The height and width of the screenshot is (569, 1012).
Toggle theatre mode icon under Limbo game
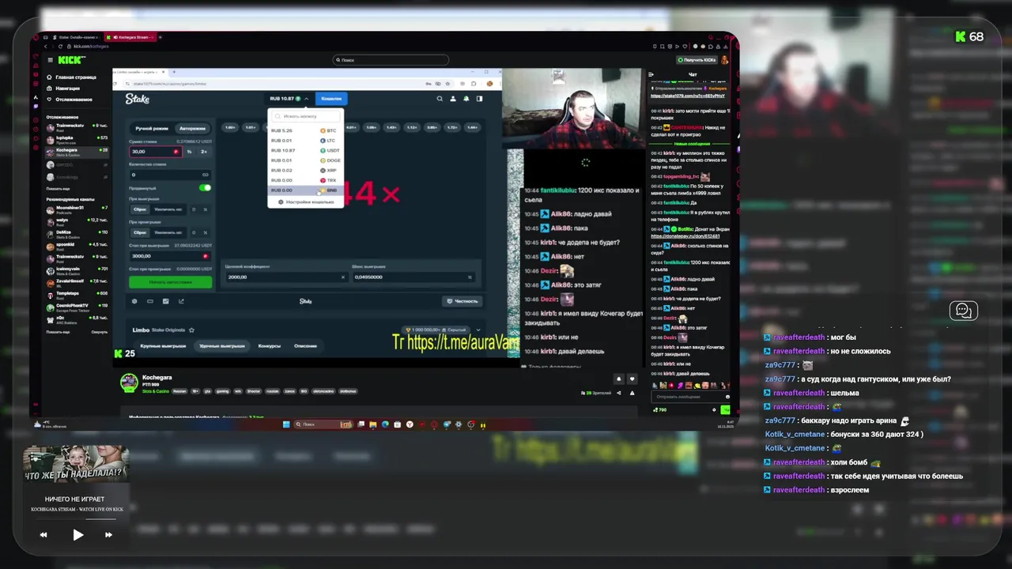click(149, 301)
